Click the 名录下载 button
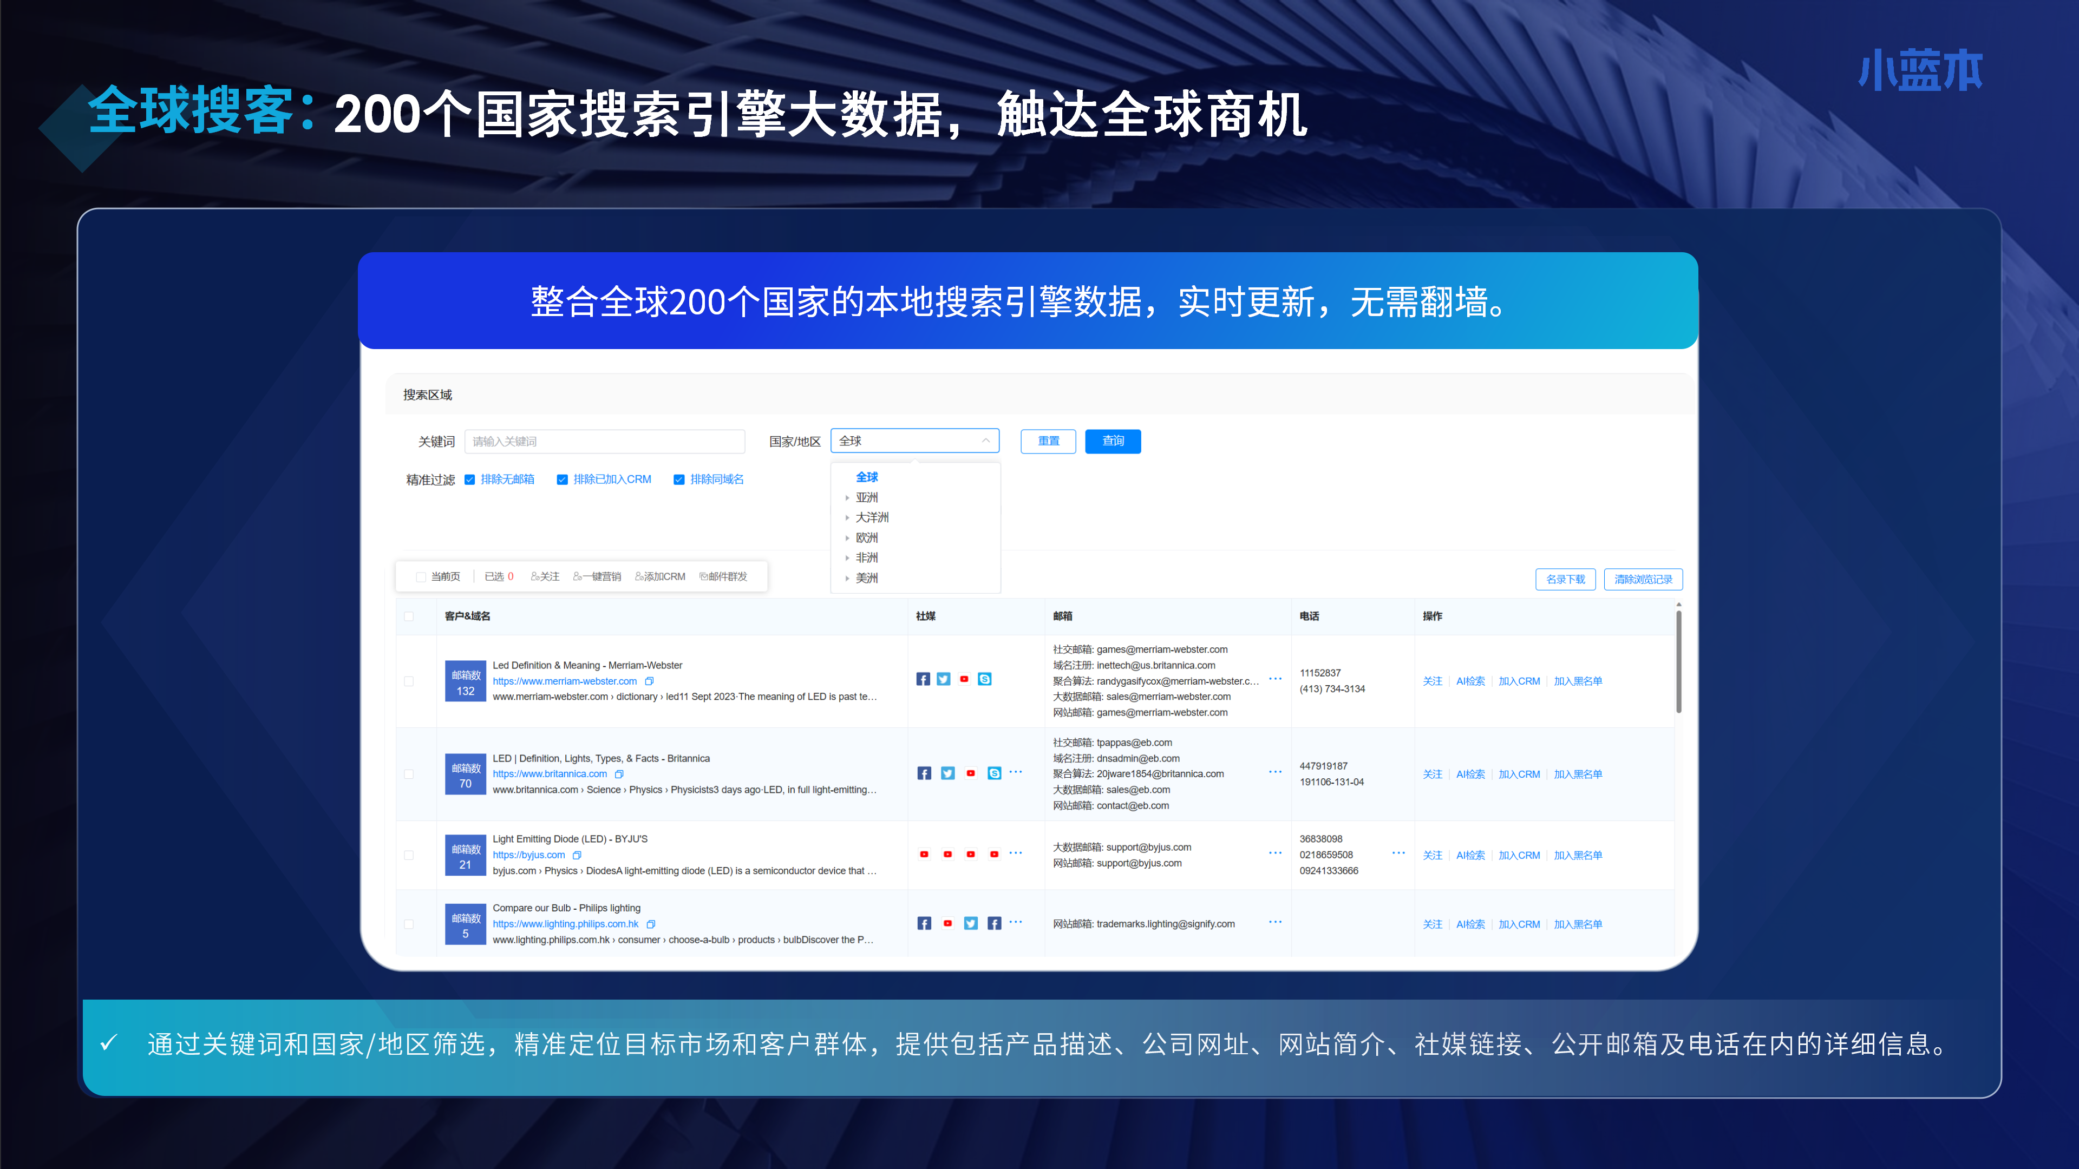 [1565, 579]
